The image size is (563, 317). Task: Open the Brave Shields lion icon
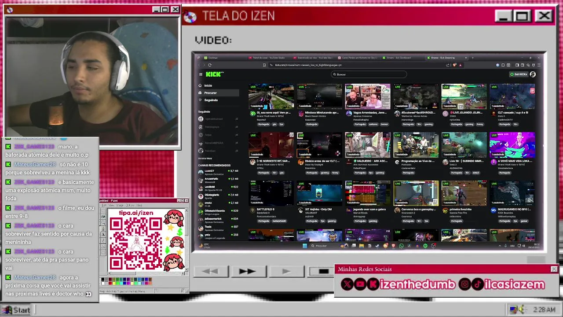coord(455,65)
